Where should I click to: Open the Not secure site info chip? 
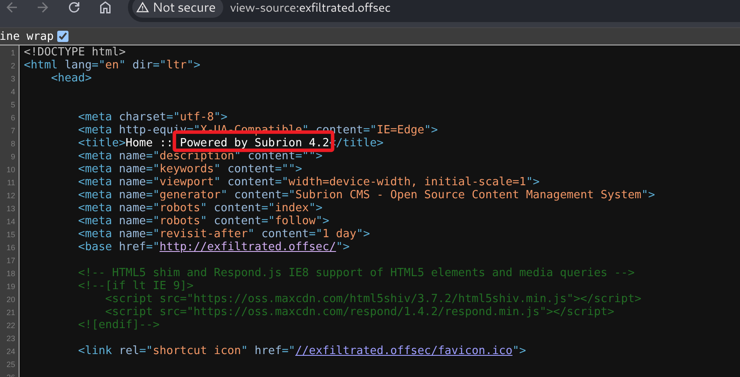tap(177, 8)
